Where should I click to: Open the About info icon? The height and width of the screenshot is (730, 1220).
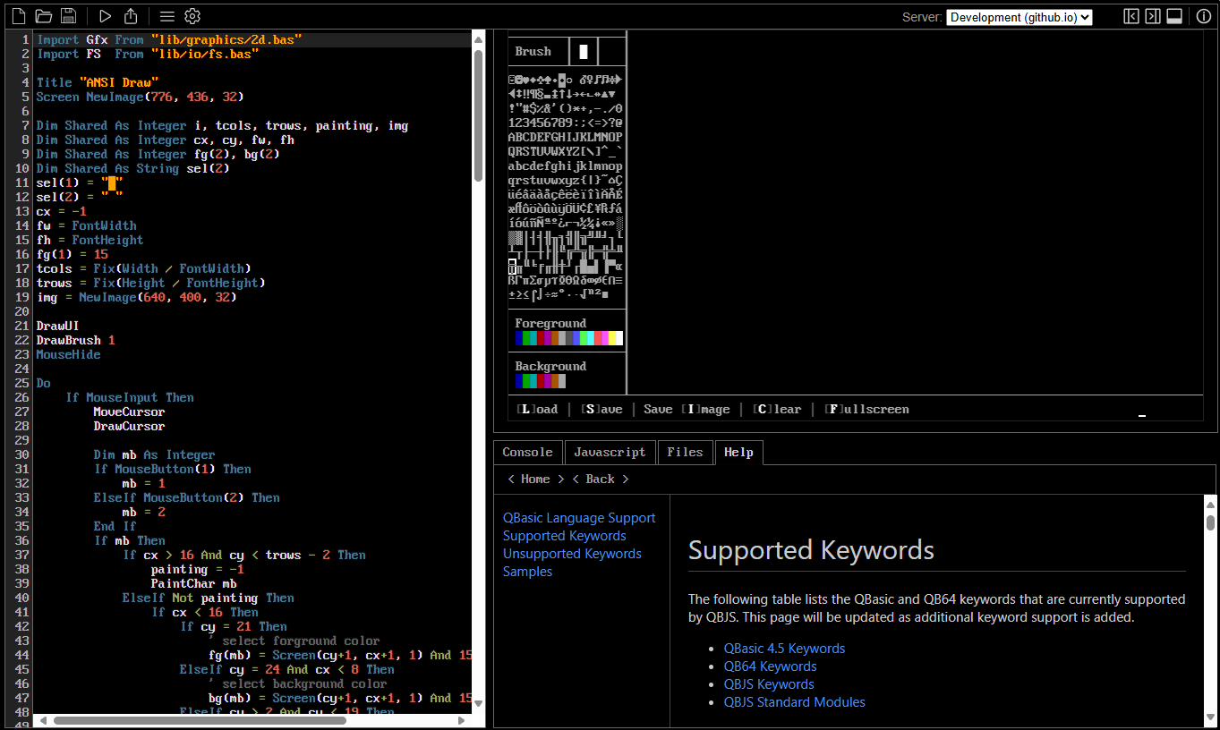(x=1204, y=16)
